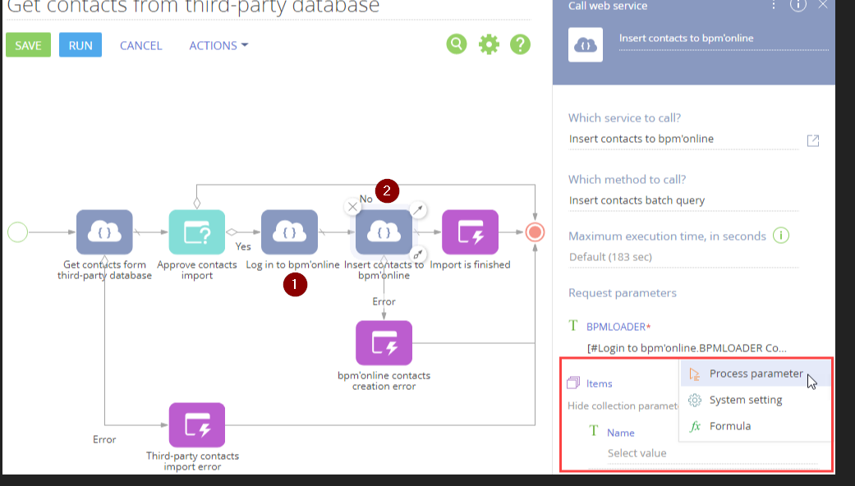Choose Formula from the menu
855x486 pixels.
[756, 426]
